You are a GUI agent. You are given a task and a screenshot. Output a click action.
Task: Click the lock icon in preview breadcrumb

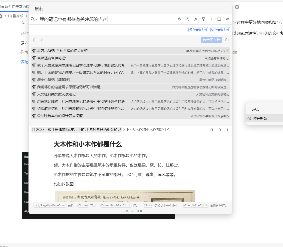pos(211,130)
